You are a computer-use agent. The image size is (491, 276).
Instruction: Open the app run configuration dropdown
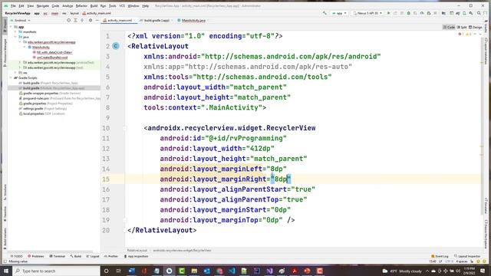click(339, 13)
